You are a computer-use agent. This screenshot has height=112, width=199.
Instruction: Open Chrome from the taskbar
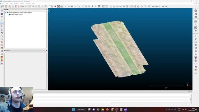[112, 110]
